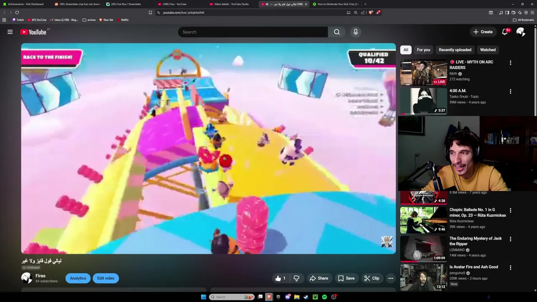Click the browser address bar URL
537x302 pixels.
(183, 13)
